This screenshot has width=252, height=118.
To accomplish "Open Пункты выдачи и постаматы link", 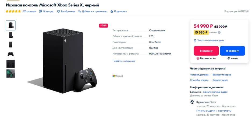I will 214,111.
